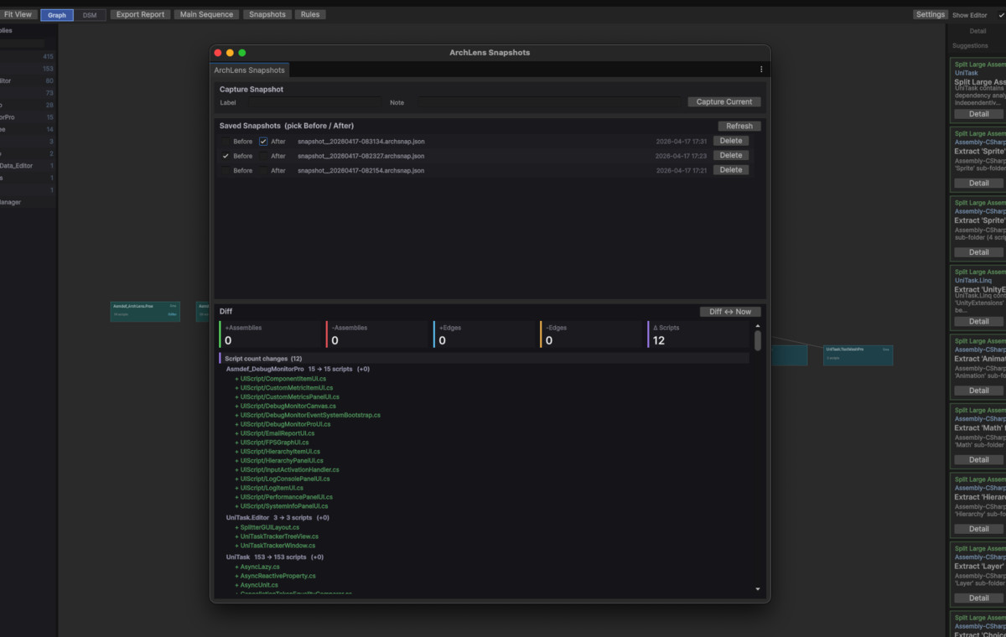Screen dimensions: 1006x637
Task: Click the Diff ↔ Now button
Action: click(x=730, y=312)
